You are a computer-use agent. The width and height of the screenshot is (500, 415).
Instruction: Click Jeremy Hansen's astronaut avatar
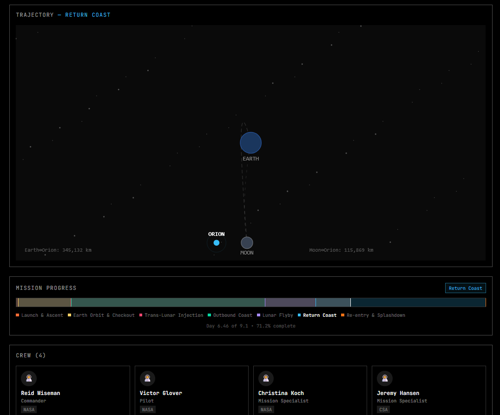385,378
